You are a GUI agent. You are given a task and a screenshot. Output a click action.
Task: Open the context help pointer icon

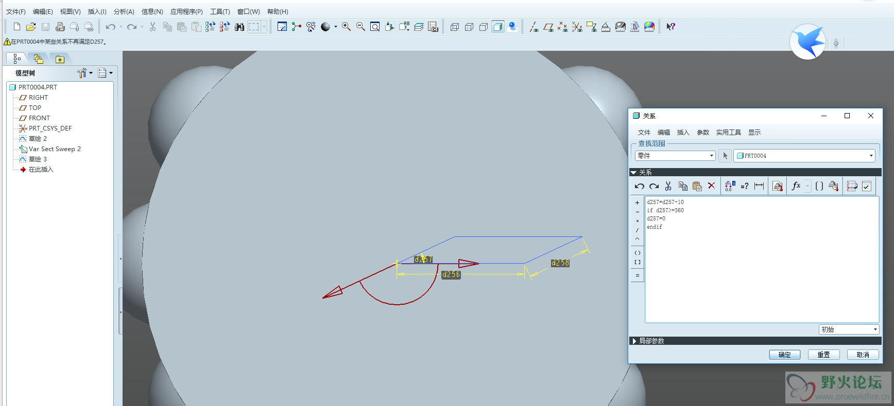670,27
